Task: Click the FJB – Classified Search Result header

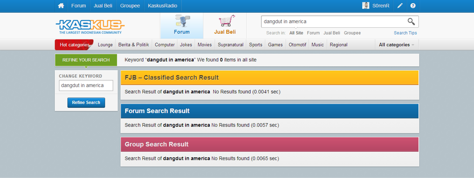Action: tap(270, 78)
